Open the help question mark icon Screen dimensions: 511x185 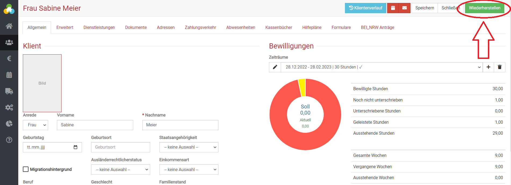[9, 140]
